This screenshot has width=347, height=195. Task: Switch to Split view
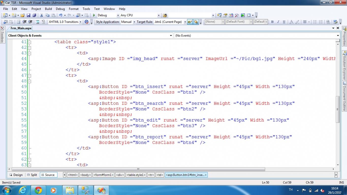pos(32,175)
